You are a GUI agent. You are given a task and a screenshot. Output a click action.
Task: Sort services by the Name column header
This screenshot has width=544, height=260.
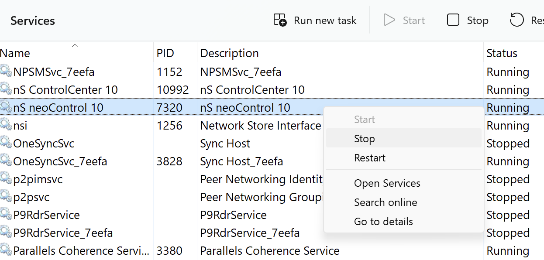tap(15, 53)
